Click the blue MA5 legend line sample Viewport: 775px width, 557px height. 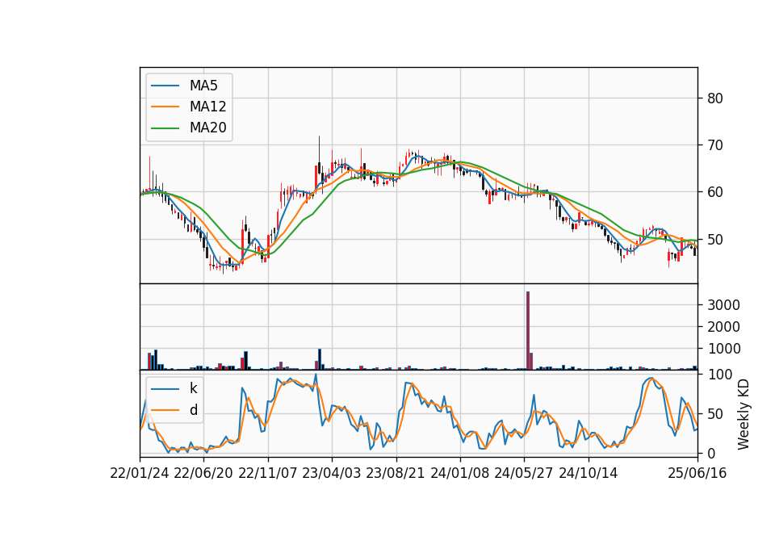click(x=165, y=86)
